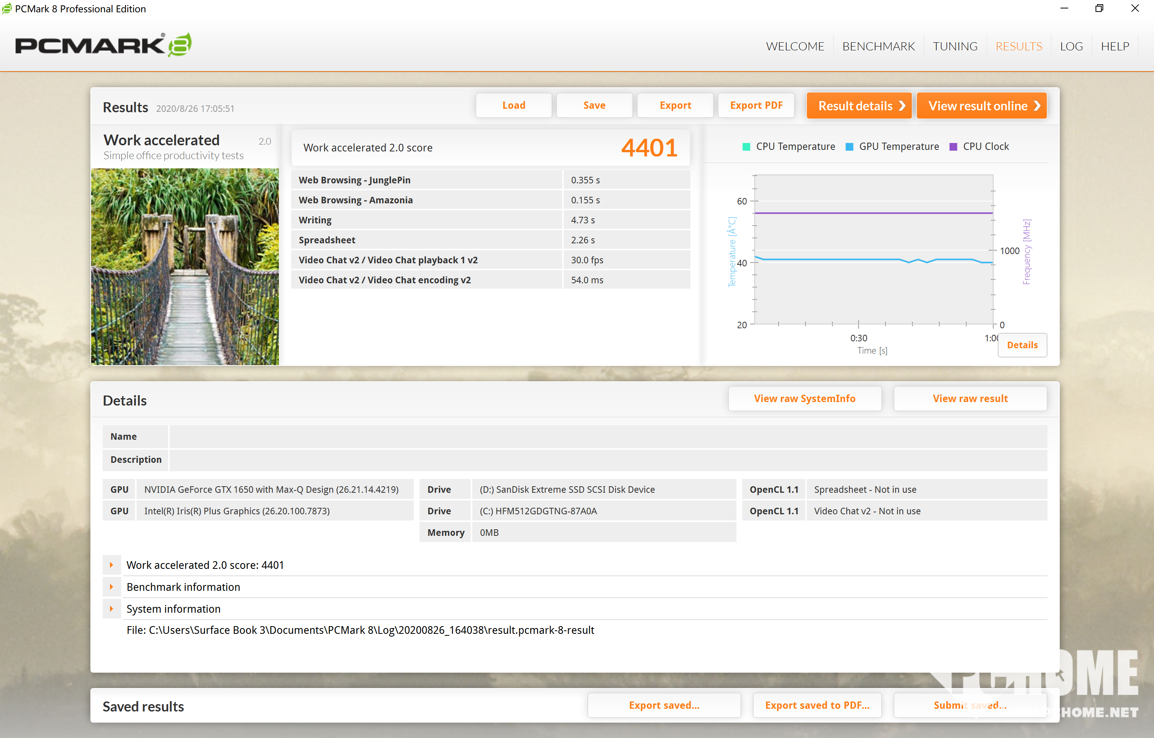Click the Export button

click(675, 105)
